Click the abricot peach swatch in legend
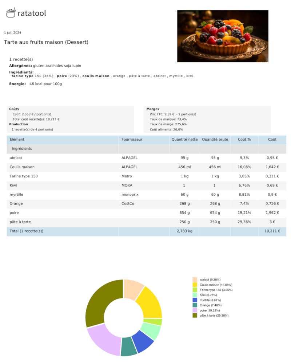 click(x=195, y=279)
